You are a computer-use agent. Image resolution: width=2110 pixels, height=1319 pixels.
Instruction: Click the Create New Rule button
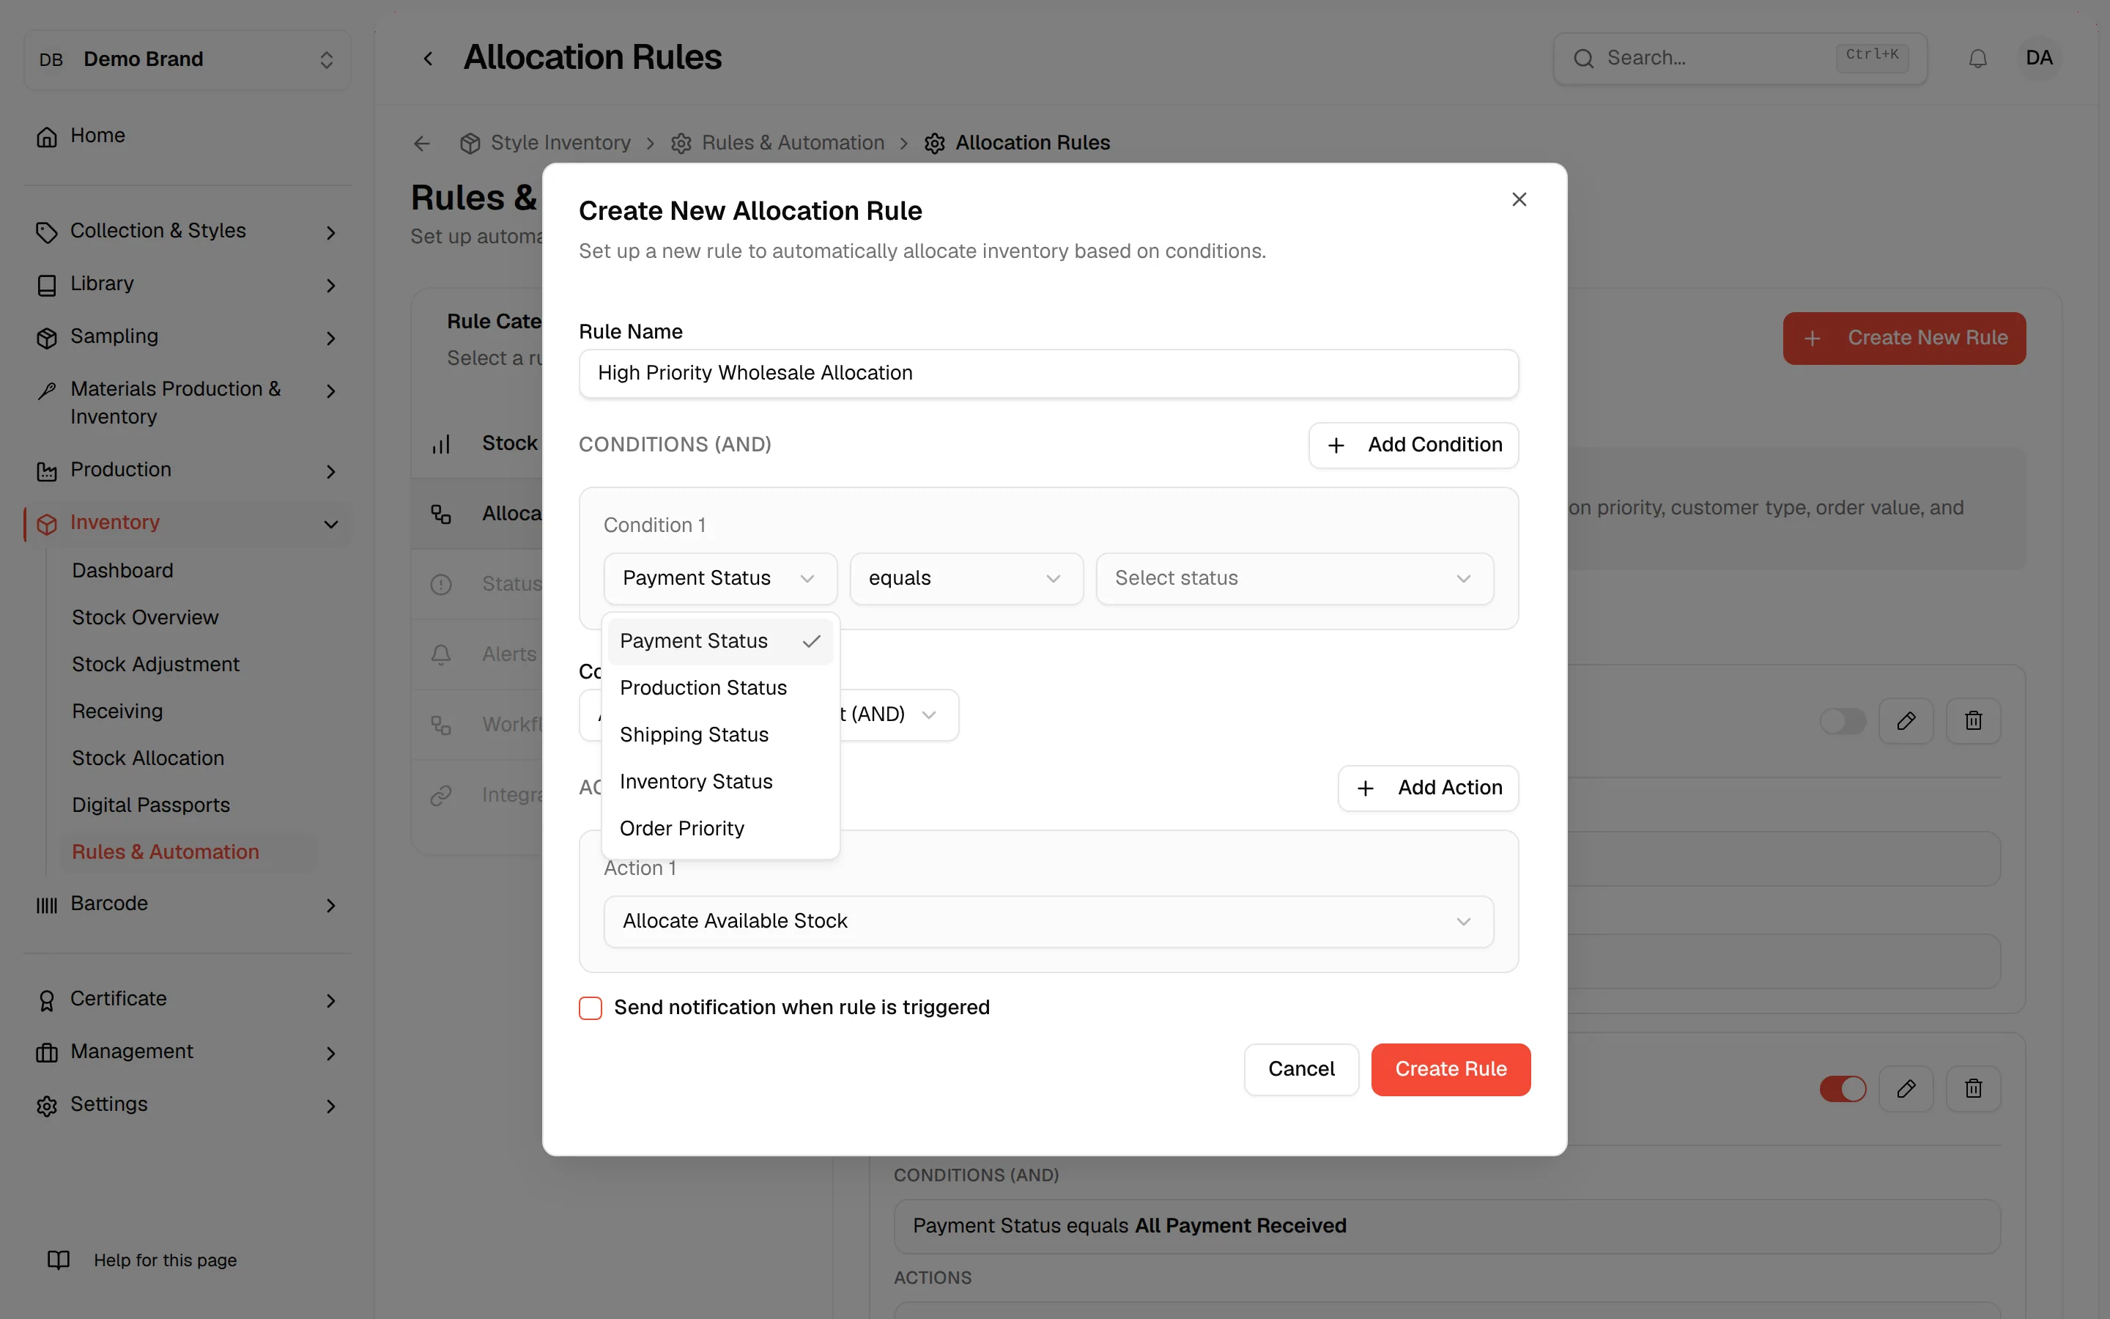[x=1904, y=339]
